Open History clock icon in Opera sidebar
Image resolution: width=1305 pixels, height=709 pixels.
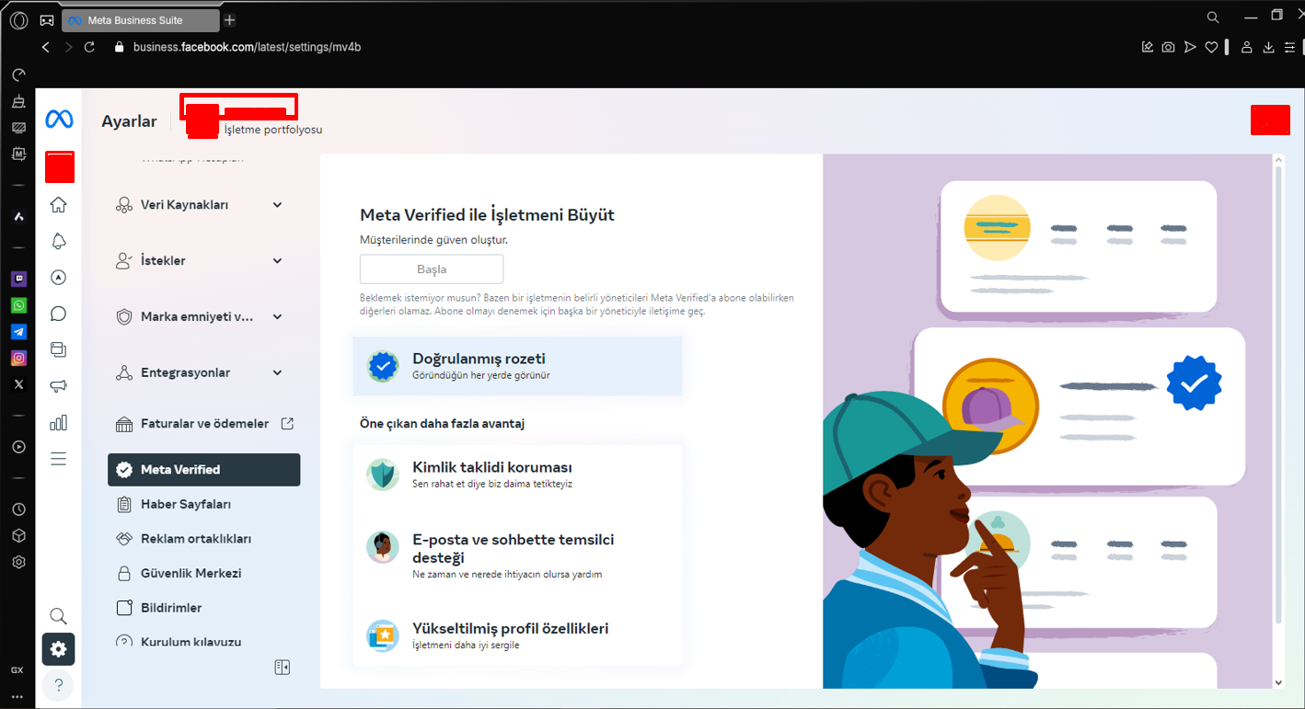(18, 509)
